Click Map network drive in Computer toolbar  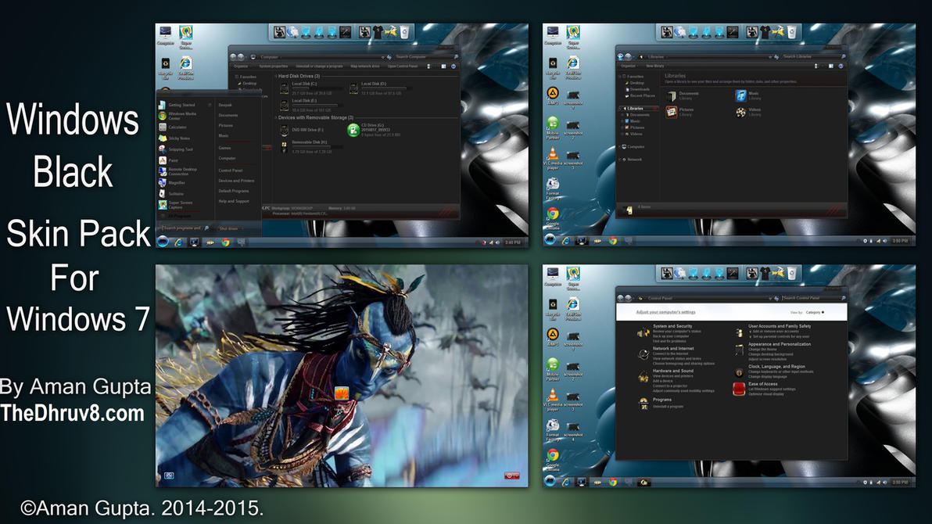click(x=364, y=66)
